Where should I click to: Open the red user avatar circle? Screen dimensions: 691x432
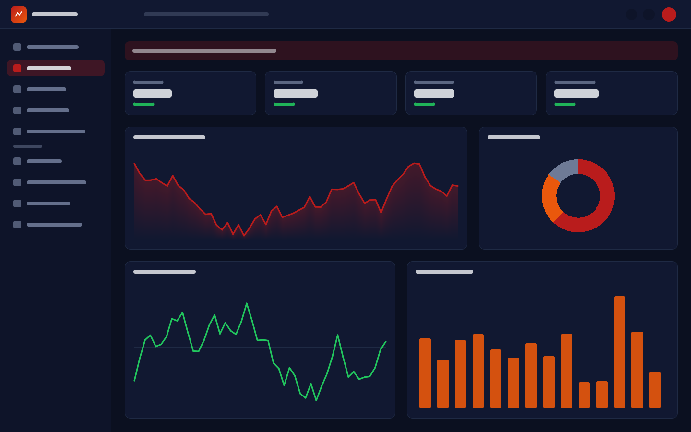pyautogui.click(x=669, y=14)
